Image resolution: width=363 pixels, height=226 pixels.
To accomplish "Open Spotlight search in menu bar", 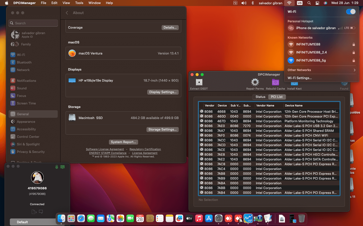I will point(309,3).
